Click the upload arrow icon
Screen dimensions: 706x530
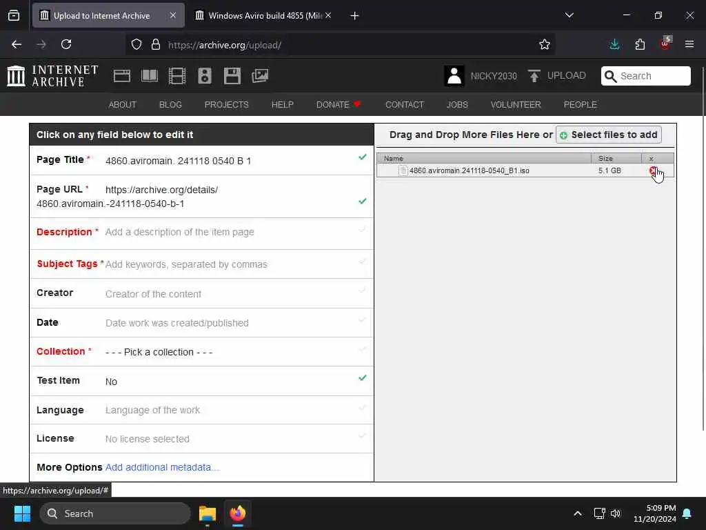[x=534, y=76]
